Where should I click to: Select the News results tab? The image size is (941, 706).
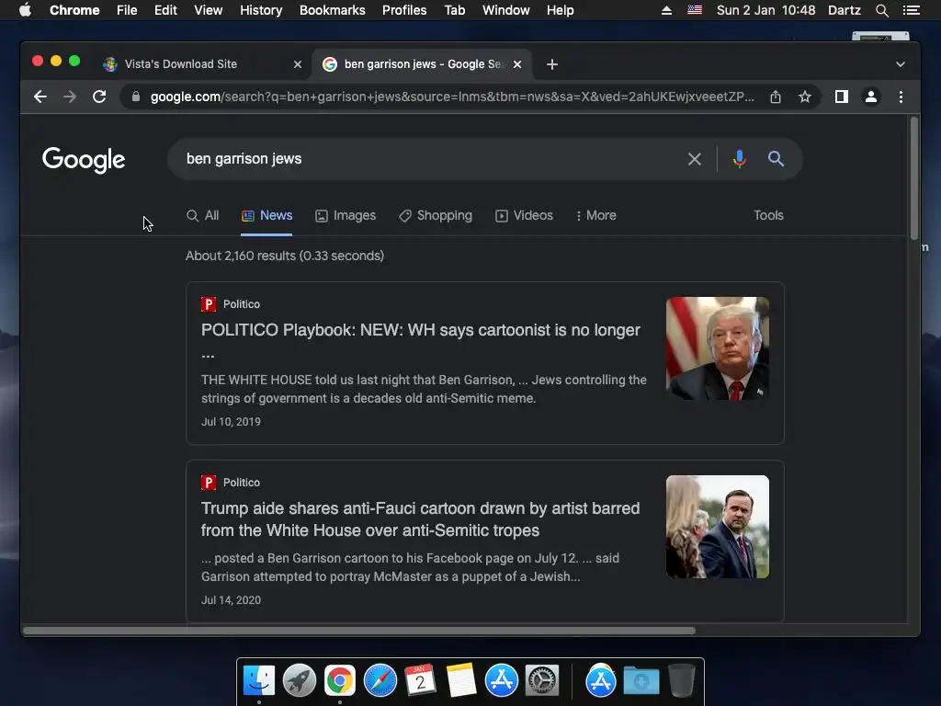267,215
